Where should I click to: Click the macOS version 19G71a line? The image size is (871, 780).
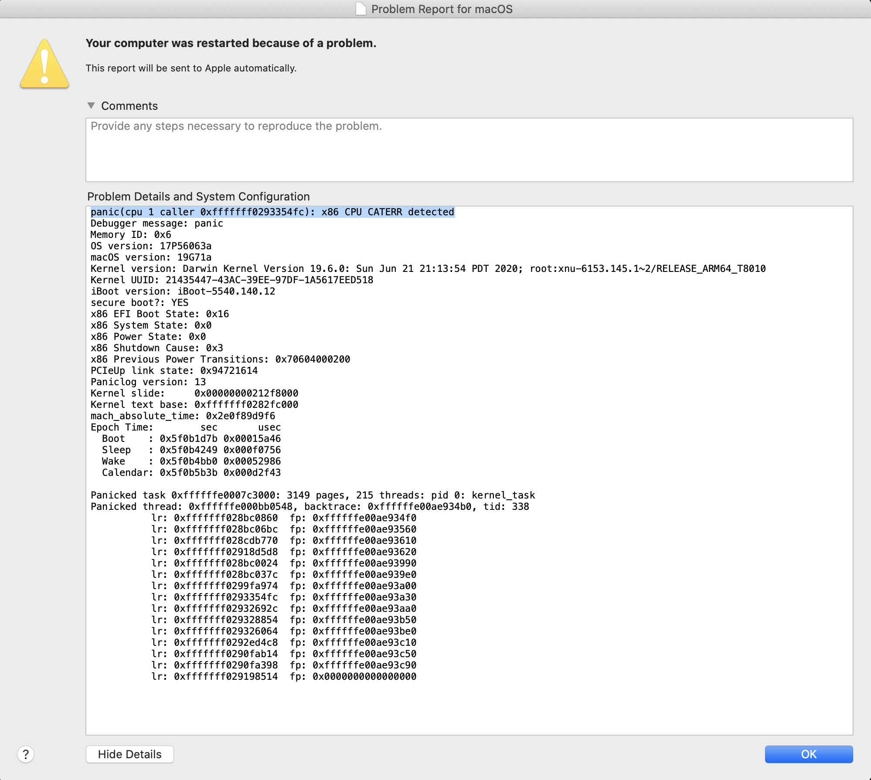[x=151, y=258]
